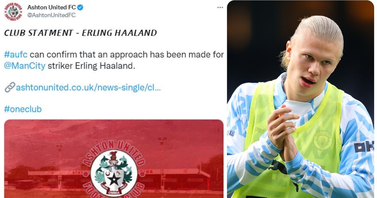Expand the red attached tweet image

(x=114, y=159)
